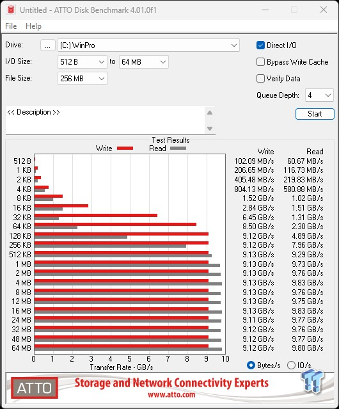
Task: Click the Transfer Rate - GB/s axis label
Action: 122,367
